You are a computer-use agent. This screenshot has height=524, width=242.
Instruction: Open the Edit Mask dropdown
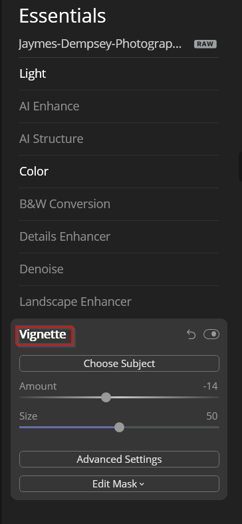119,484
